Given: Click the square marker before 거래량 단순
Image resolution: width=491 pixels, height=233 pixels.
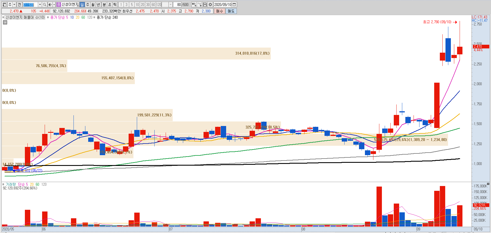Looking at the screenshot, I should pyautogui.click(x=3, y=184).
